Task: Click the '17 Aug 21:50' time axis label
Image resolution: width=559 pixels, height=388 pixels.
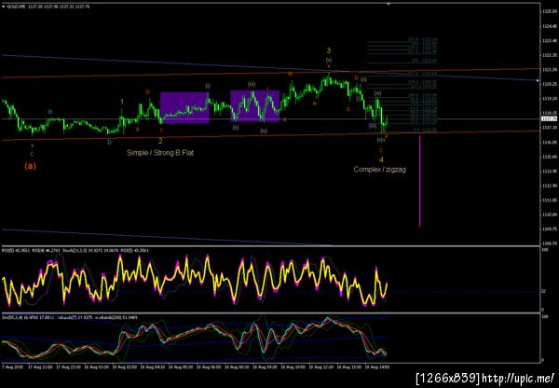Action: 43,367
